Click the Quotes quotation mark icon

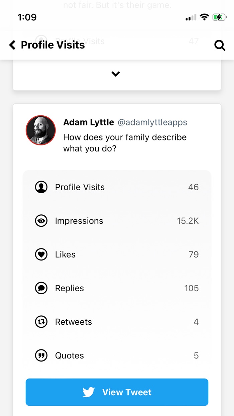[41, 355]
